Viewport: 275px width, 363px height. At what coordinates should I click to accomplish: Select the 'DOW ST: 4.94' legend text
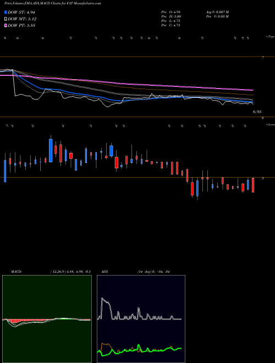pos(21,12)
